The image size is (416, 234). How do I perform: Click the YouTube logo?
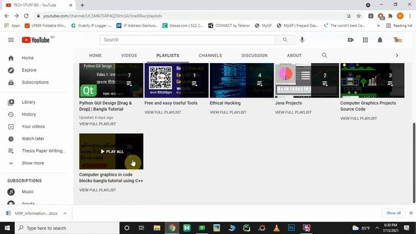36,40
